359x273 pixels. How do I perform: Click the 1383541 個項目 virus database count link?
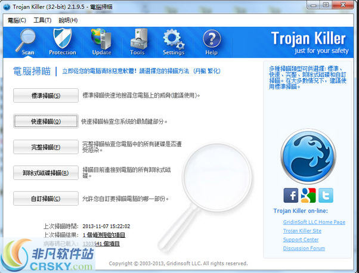[101, 244]
